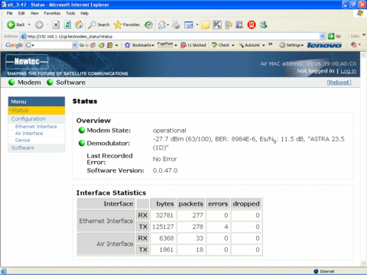Open the Messenger toolbar icon

263,24
